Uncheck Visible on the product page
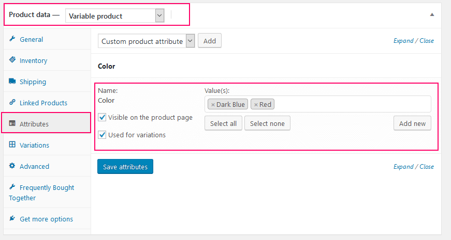 [102, 117]
